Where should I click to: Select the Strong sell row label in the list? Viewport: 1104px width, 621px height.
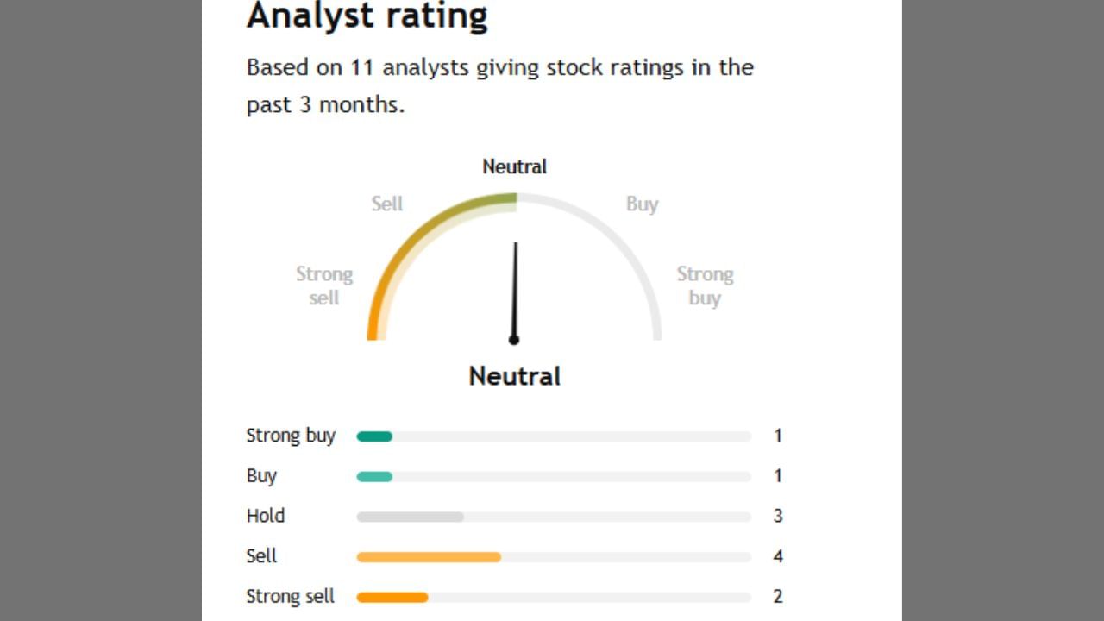point(290,596)
